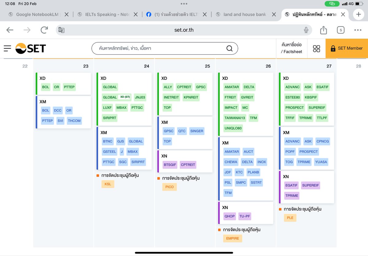Click the SET logo
The image size is (368, 256).
click(x=31, y=48)
